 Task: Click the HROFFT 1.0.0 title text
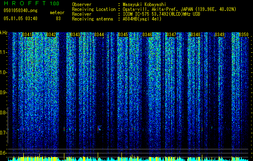(31, 3)
